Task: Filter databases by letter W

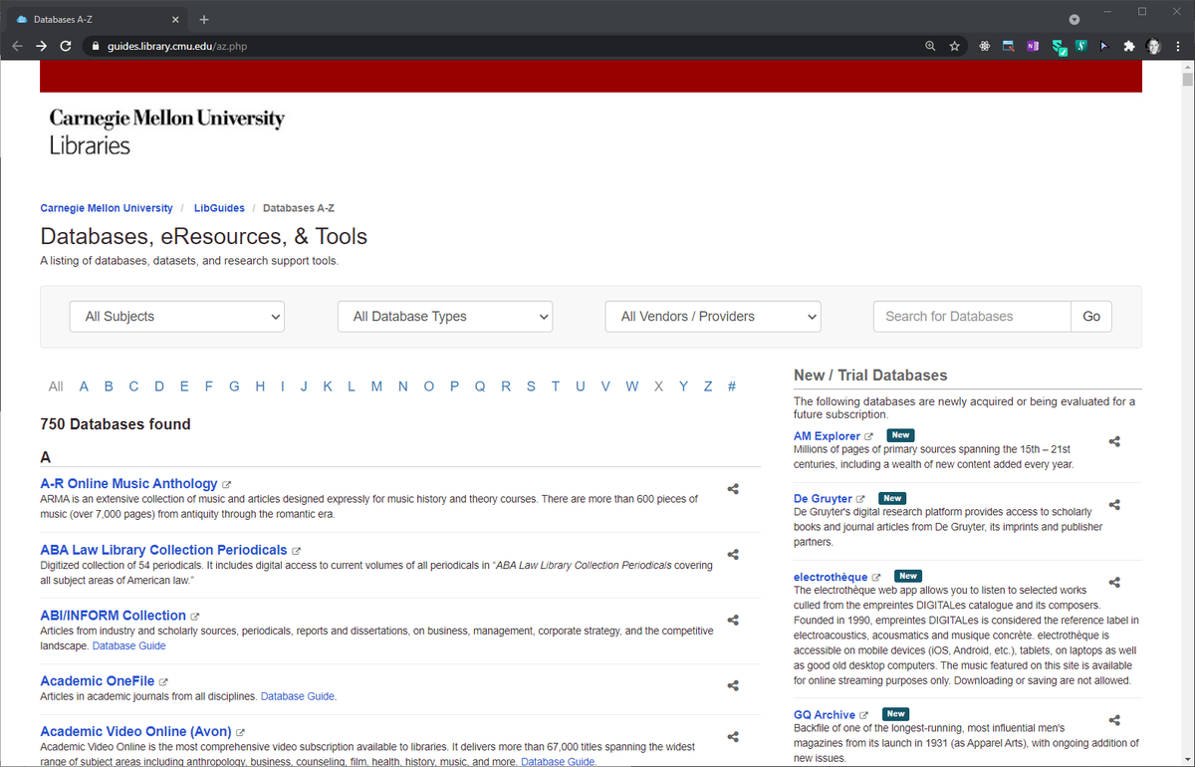Action: pos(632,386)
